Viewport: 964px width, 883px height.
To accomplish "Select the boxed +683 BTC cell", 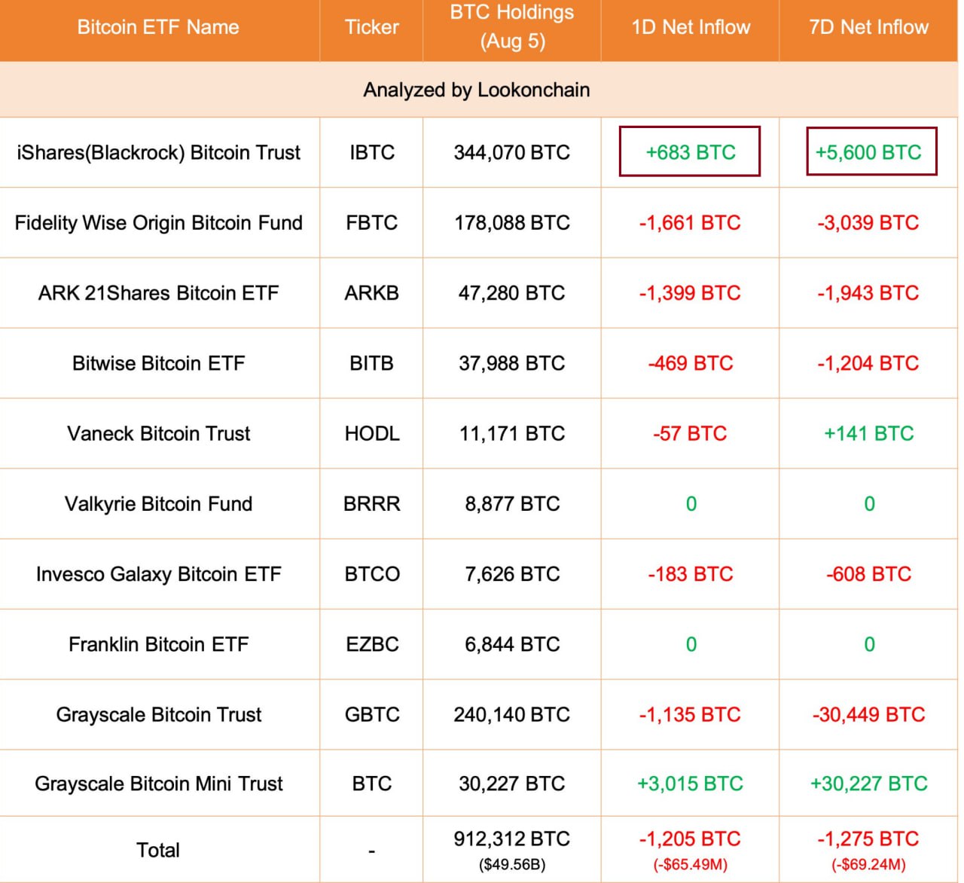I will point(690,151).
